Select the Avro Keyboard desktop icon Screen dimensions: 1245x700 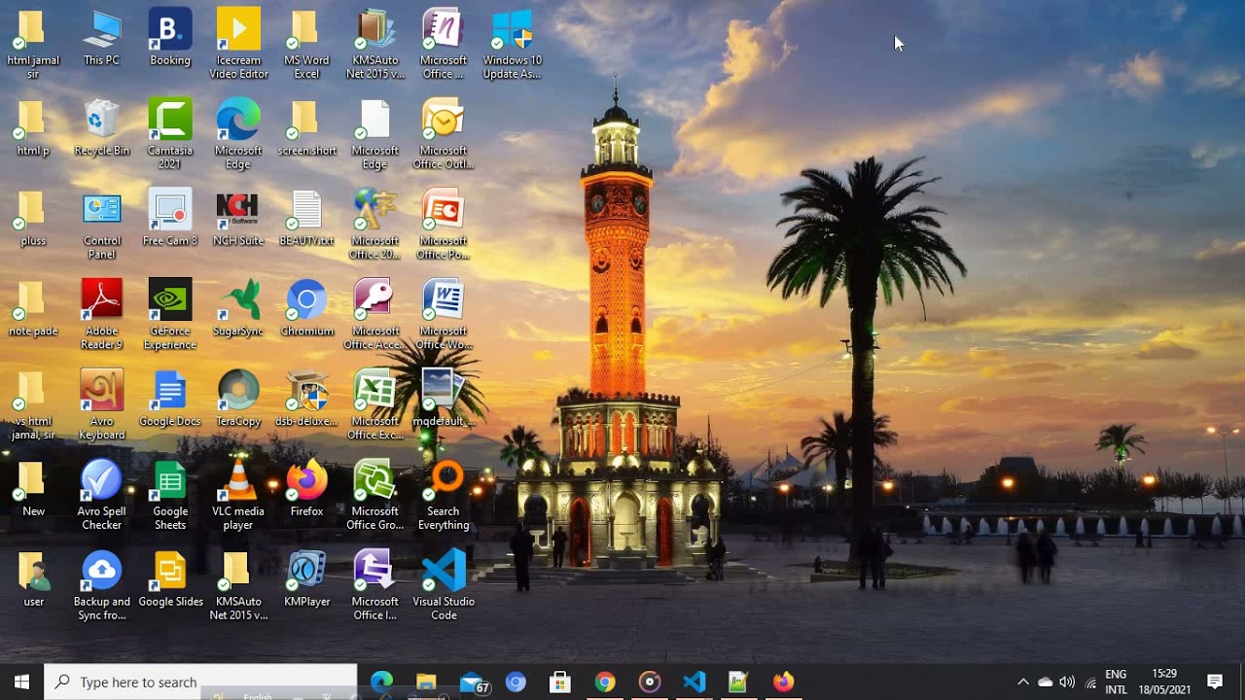102,405
